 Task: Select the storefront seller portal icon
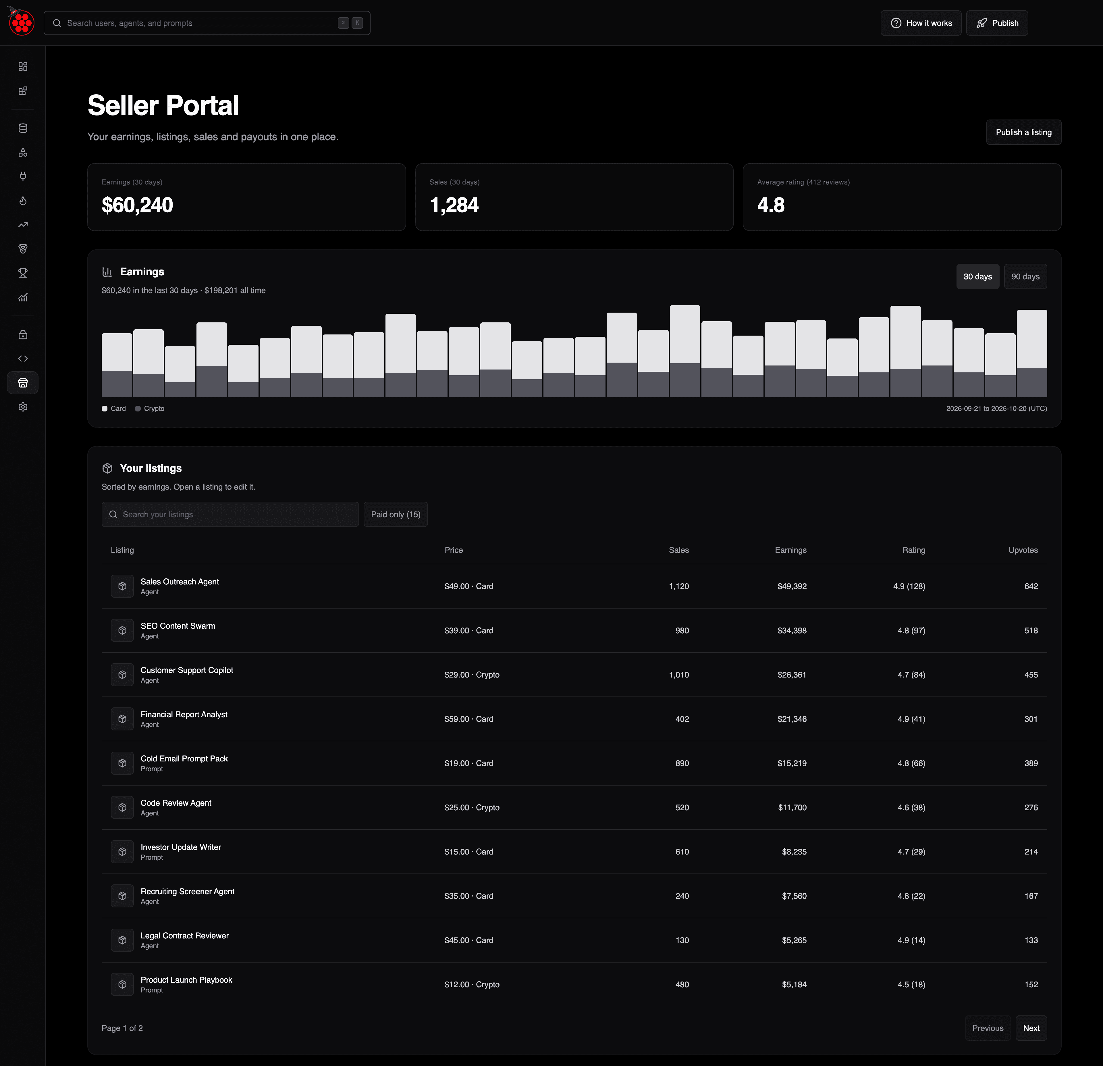pos(22,383)
